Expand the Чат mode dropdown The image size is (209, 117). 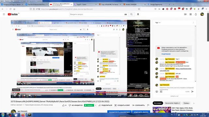[158, 23]
